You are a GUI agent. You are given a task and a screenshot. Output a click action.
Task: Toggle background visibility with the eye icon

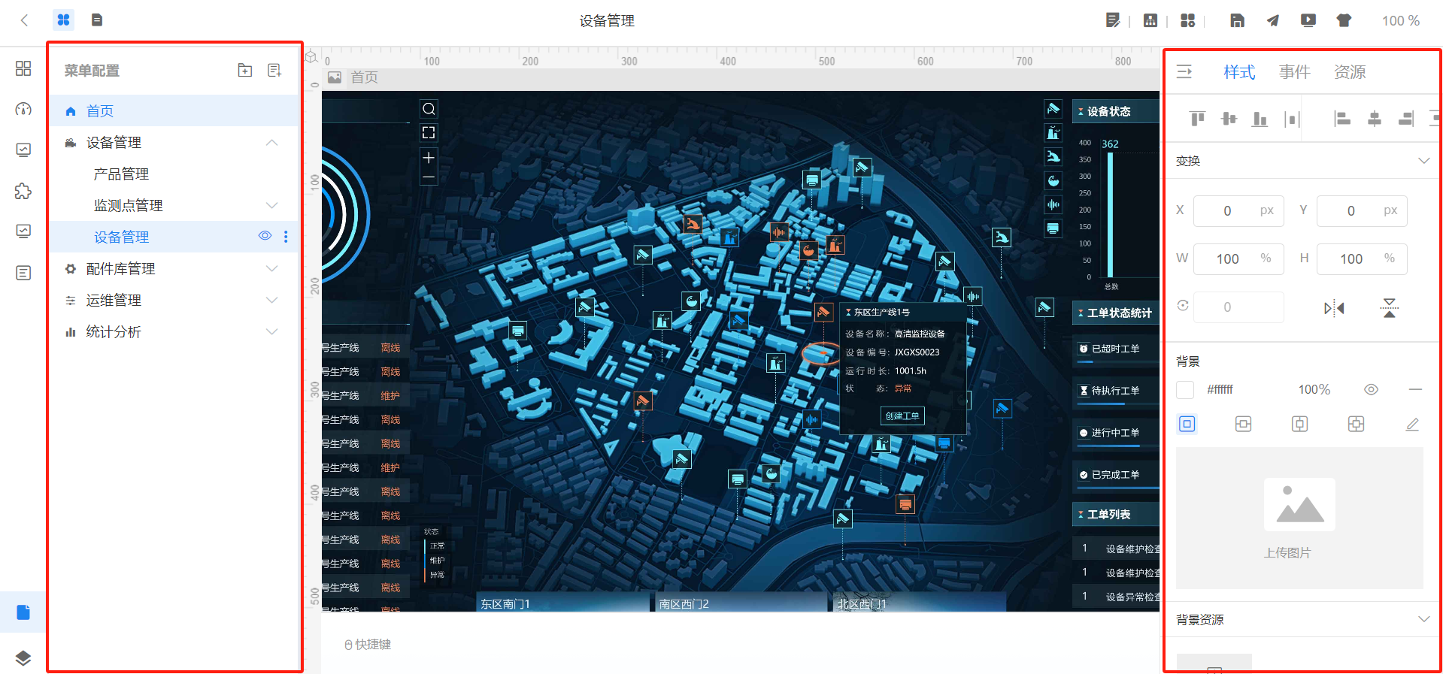point(1371,390)
